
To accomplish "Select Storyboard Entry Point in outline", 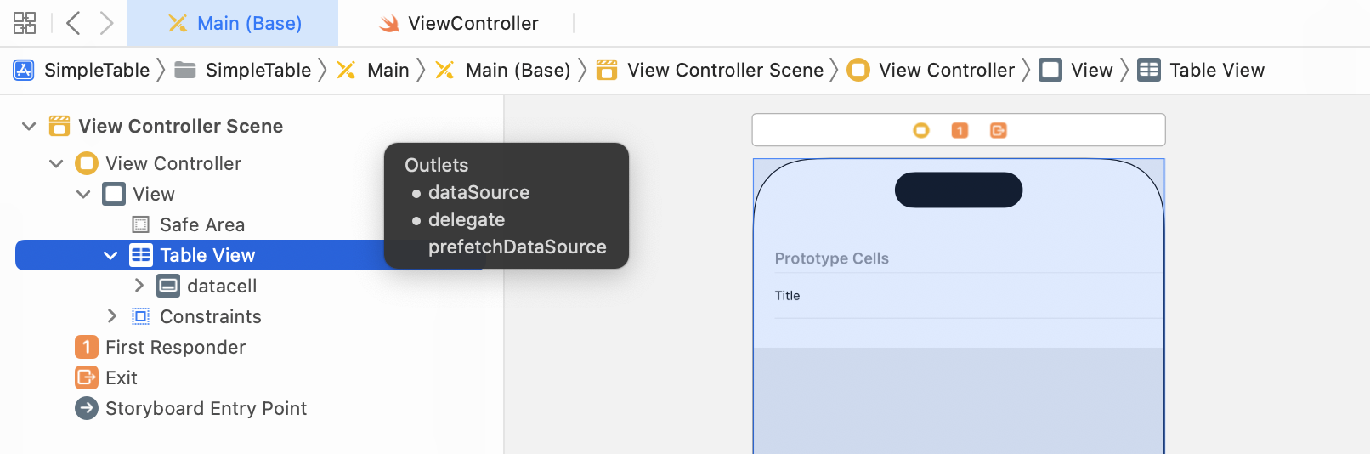I will pyautogui.click(x=207, y=408).
